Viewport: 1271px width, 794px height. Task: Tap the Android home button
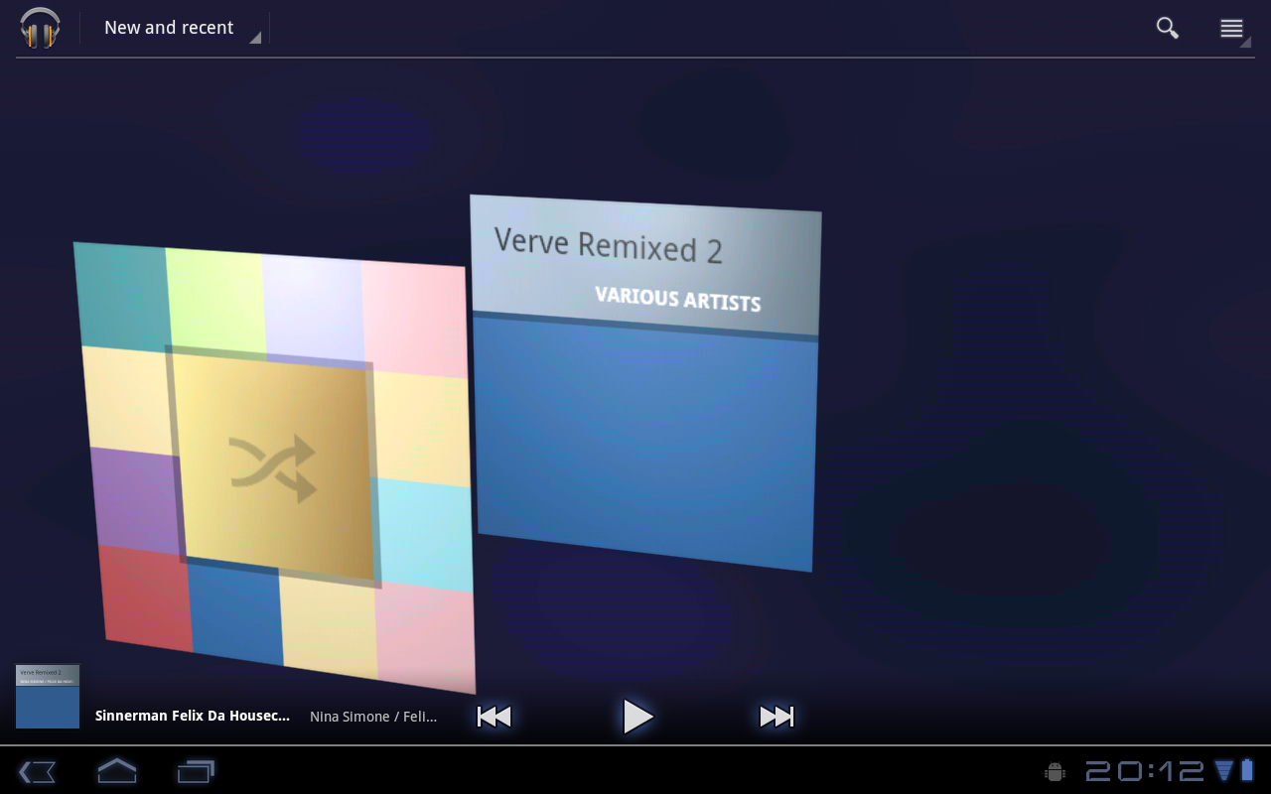pyautogui.click(x=116, y=770)
